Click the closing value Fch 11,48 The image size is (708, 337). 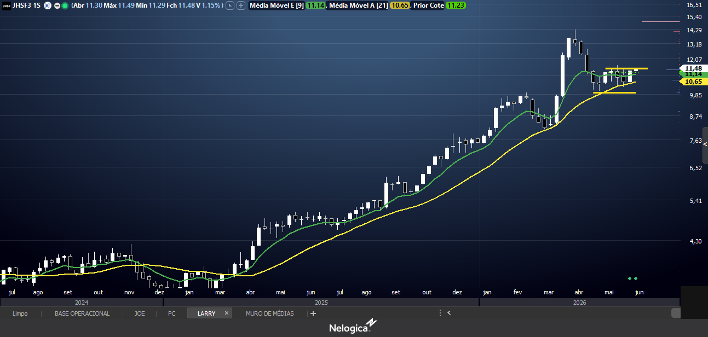click(x=180, y=5)
